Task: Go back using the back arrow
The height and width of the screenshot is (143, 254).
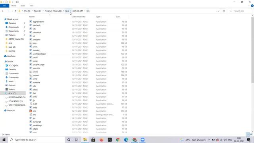Action: [3, 11]
